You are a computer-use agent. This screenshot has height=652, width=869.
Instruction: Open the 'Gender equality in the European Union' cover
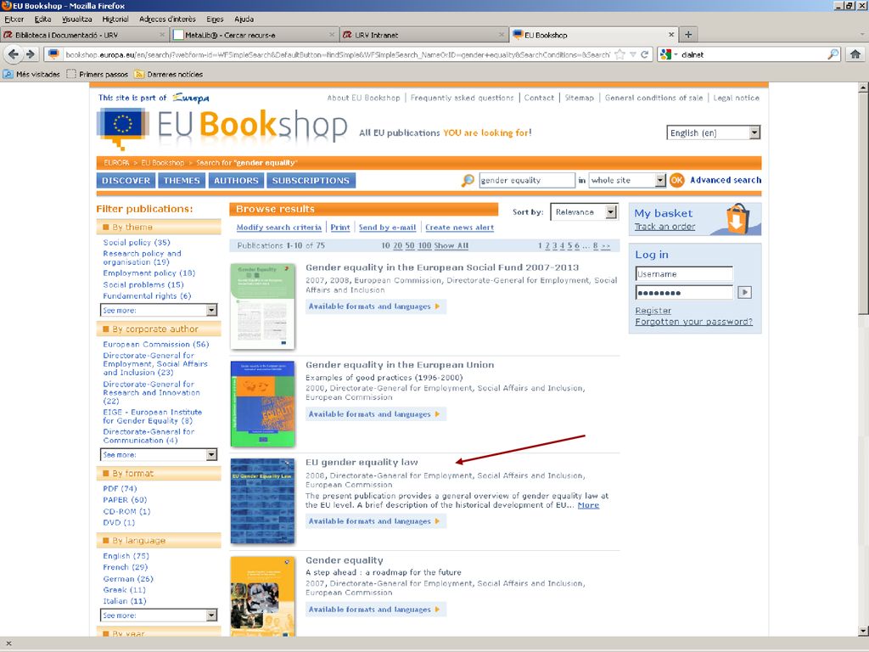point(263,403)
